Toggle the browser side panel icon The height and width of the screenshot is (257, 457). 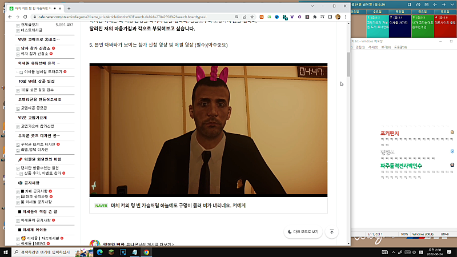(x=330, y=17)
